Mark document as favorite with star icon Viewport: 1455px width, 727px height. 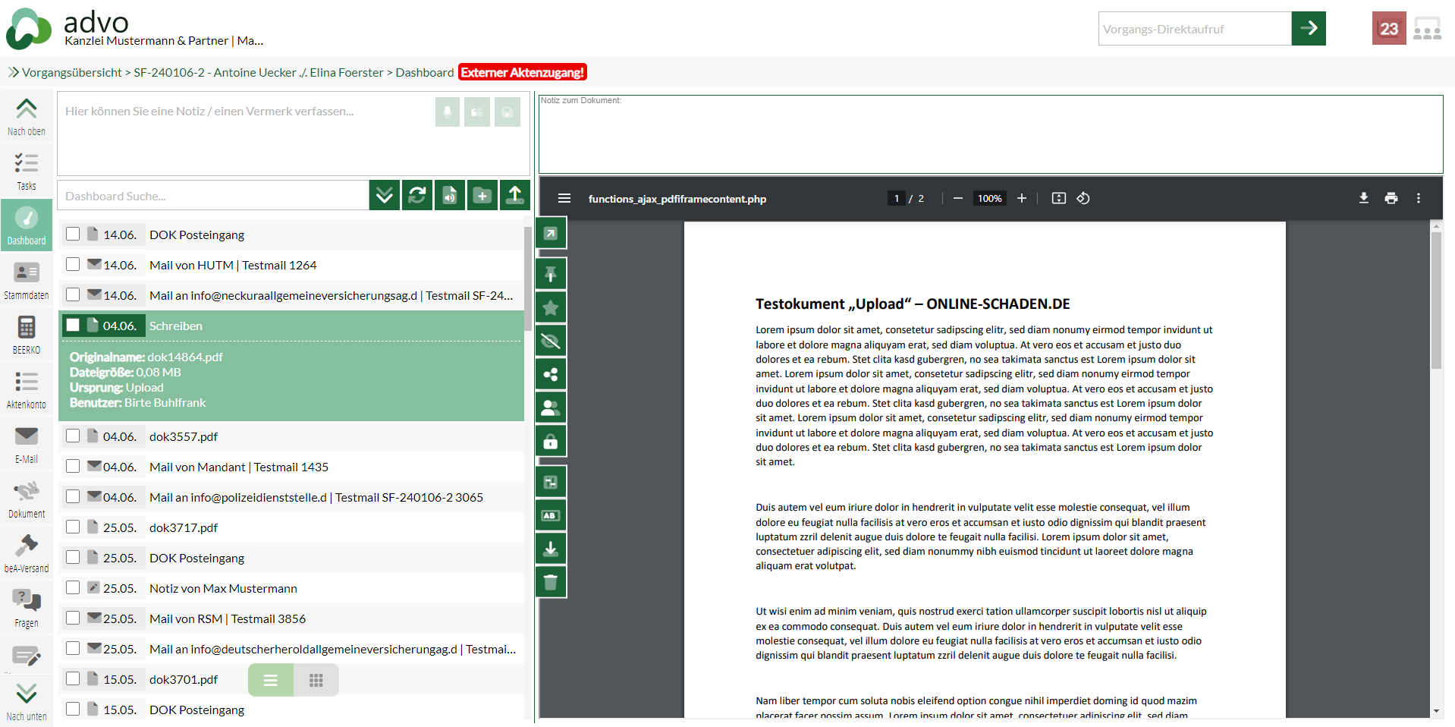551,307
